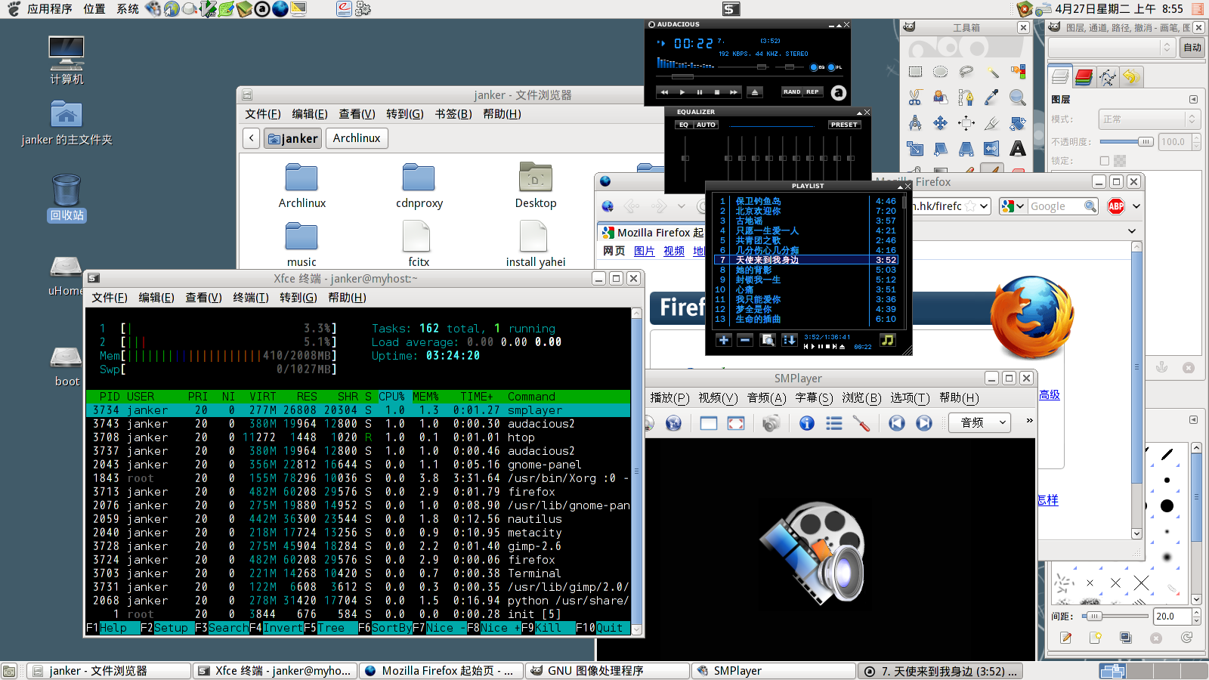Toggle equalizer EQ on/off button
The height and width of the screenshot is (680, 1209).
coord(684,125)
